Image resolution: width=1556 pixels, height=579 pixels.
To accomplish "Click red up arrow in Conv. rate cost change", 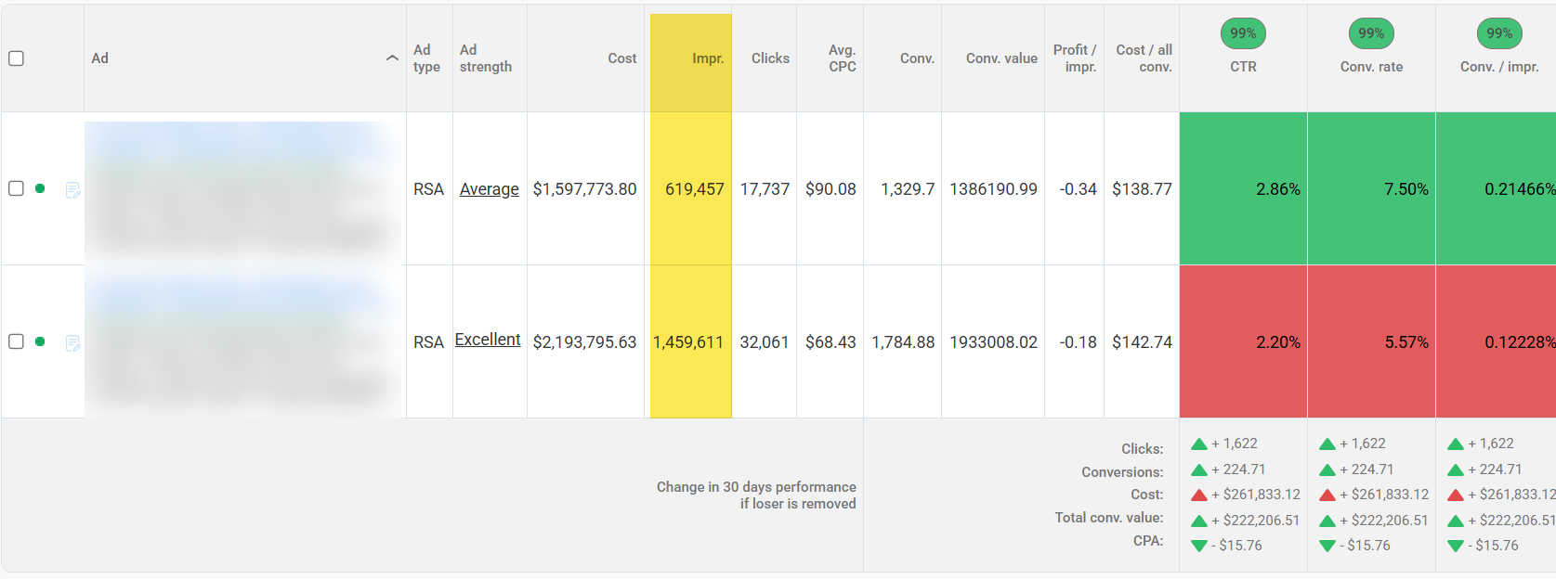I will tap(1327, 495).
